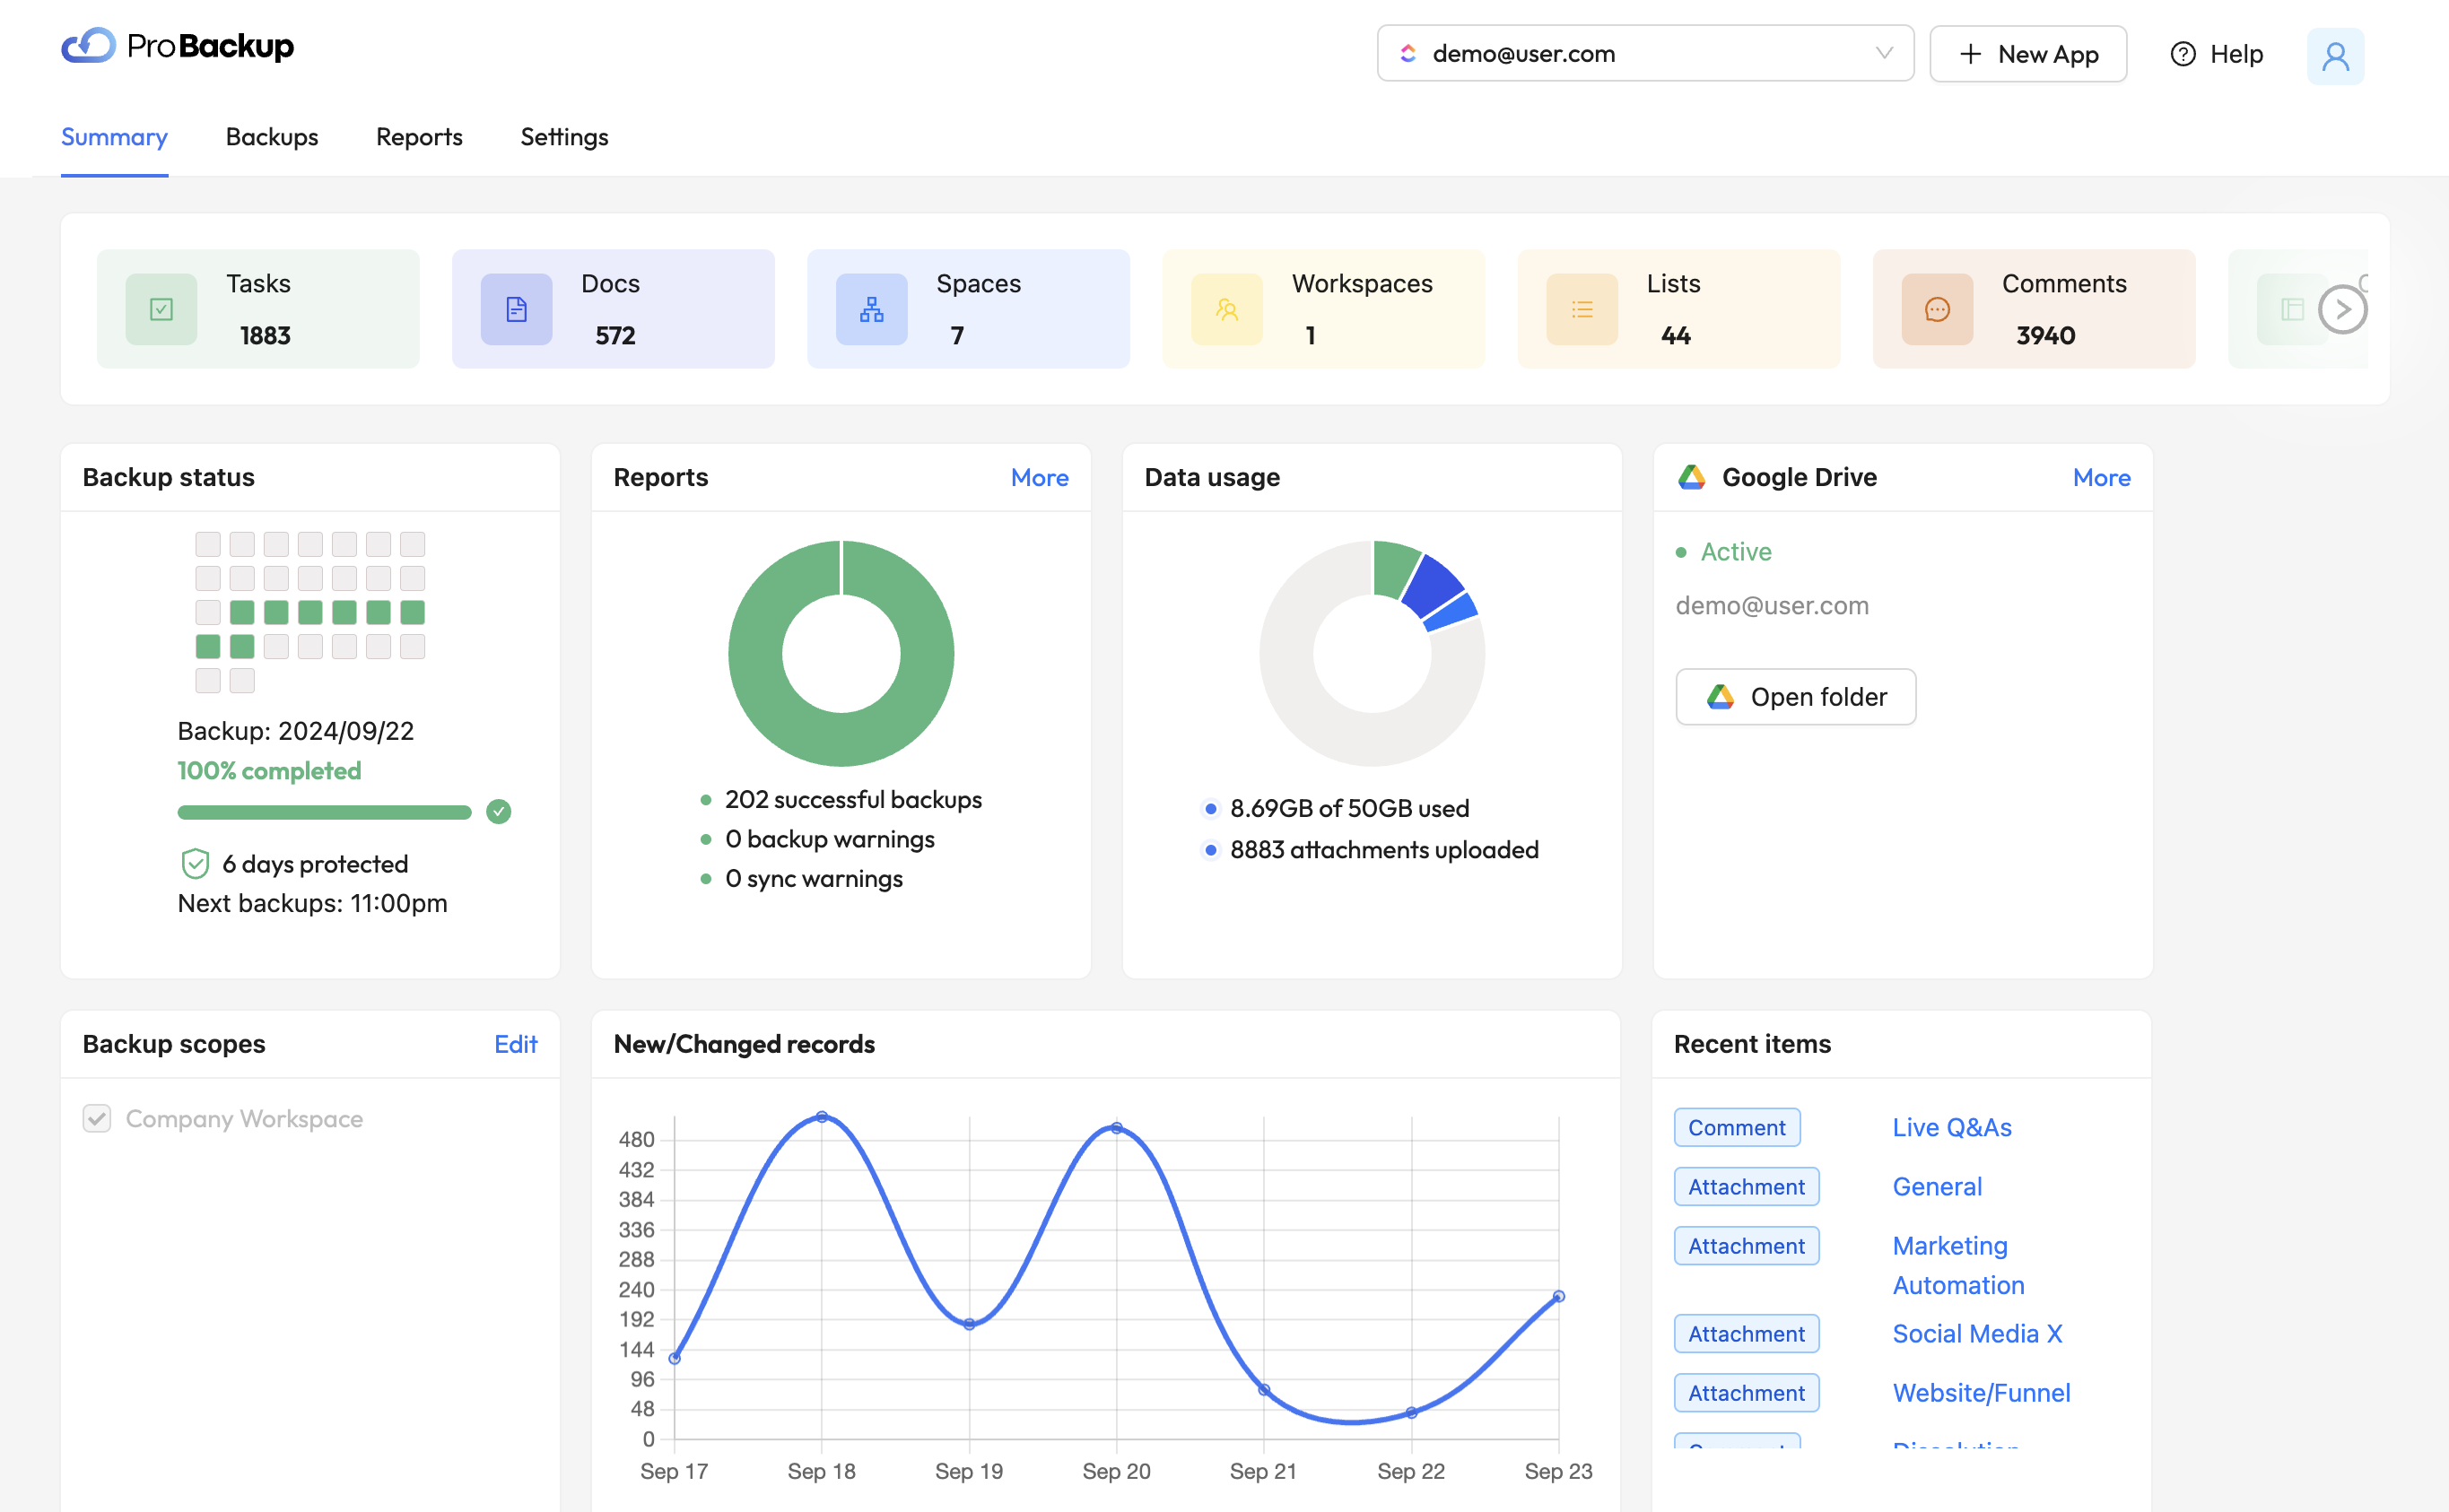Click the green backup progress bar
This screenshot has height=1512, width=2449.
pyautogui.click(x=323, y=812)
